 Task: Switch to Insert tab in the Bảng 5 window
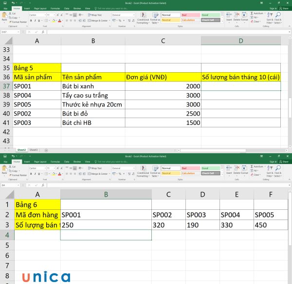click(27, 9)
